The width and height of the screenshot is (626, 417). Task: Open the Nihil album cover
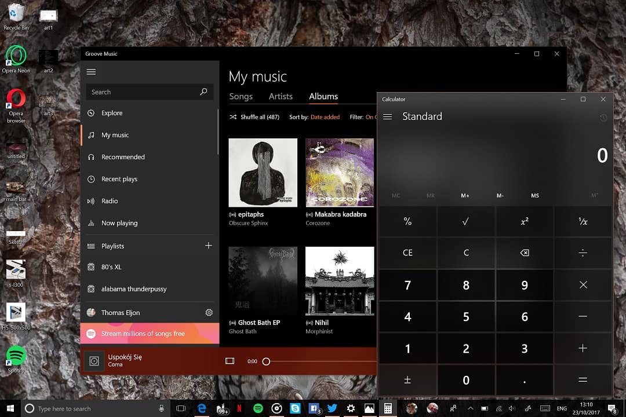(340, 281)
